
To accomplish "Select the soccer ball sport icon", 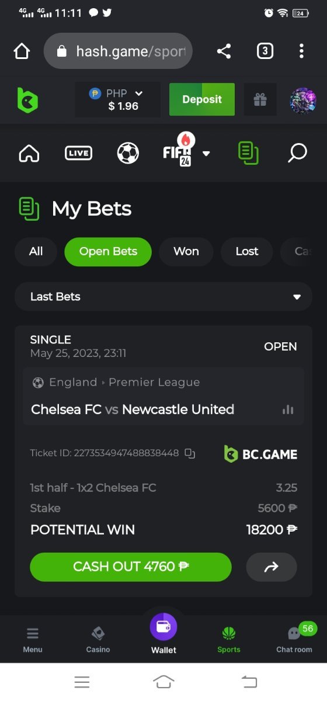I will pos(128,153).
